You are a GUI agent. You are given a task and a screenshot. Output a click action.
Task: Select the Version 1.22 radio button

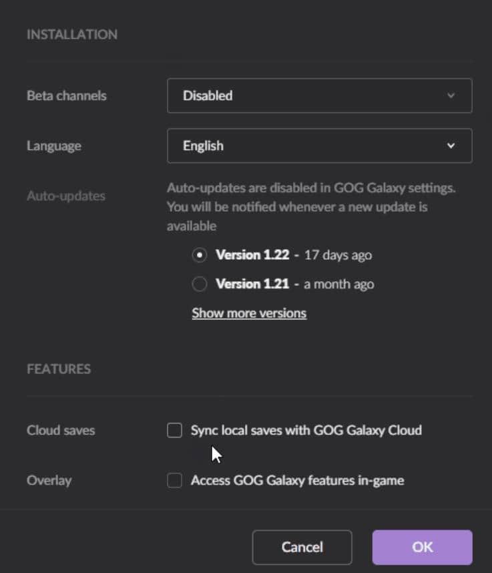coord(200,254)
